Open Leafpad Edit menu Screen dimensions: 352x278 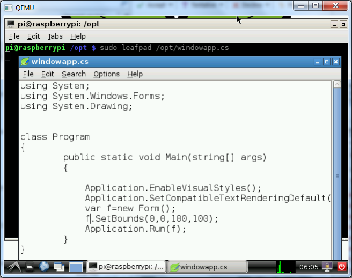pyautogui.click(x=47, y=74)
